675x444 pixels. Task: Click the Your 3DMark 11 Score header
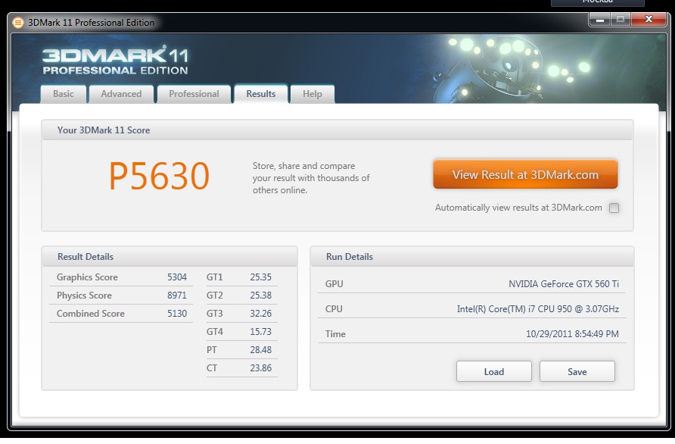[337, 130]
